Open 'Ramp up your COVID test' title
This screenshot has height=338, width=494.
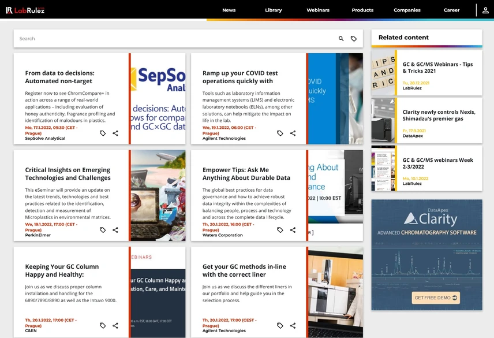pos(240,77)
